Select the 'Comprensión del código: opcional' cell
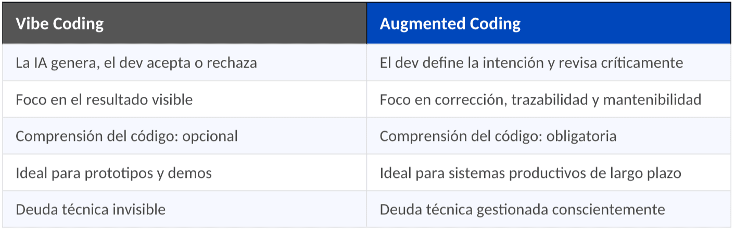Viewport: 735px width, 231px height. pos(126,136)
